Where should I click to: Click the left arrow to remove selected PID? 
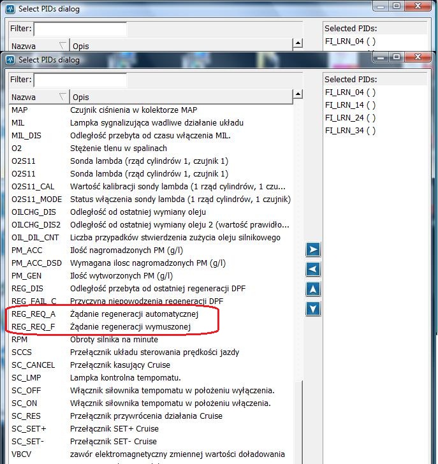(x=312, y=269)
